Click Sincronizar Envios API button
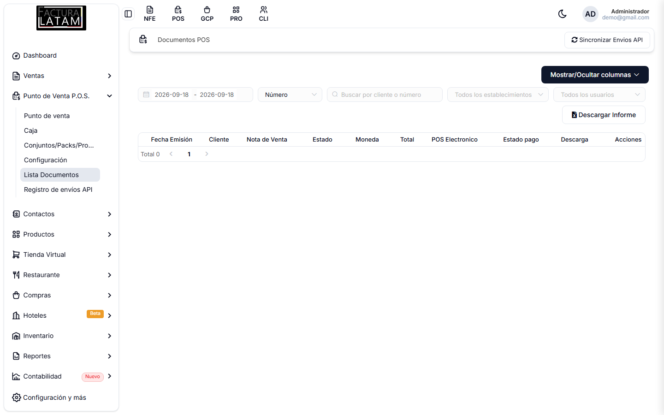The image size is (664, 415). [607, 40]
